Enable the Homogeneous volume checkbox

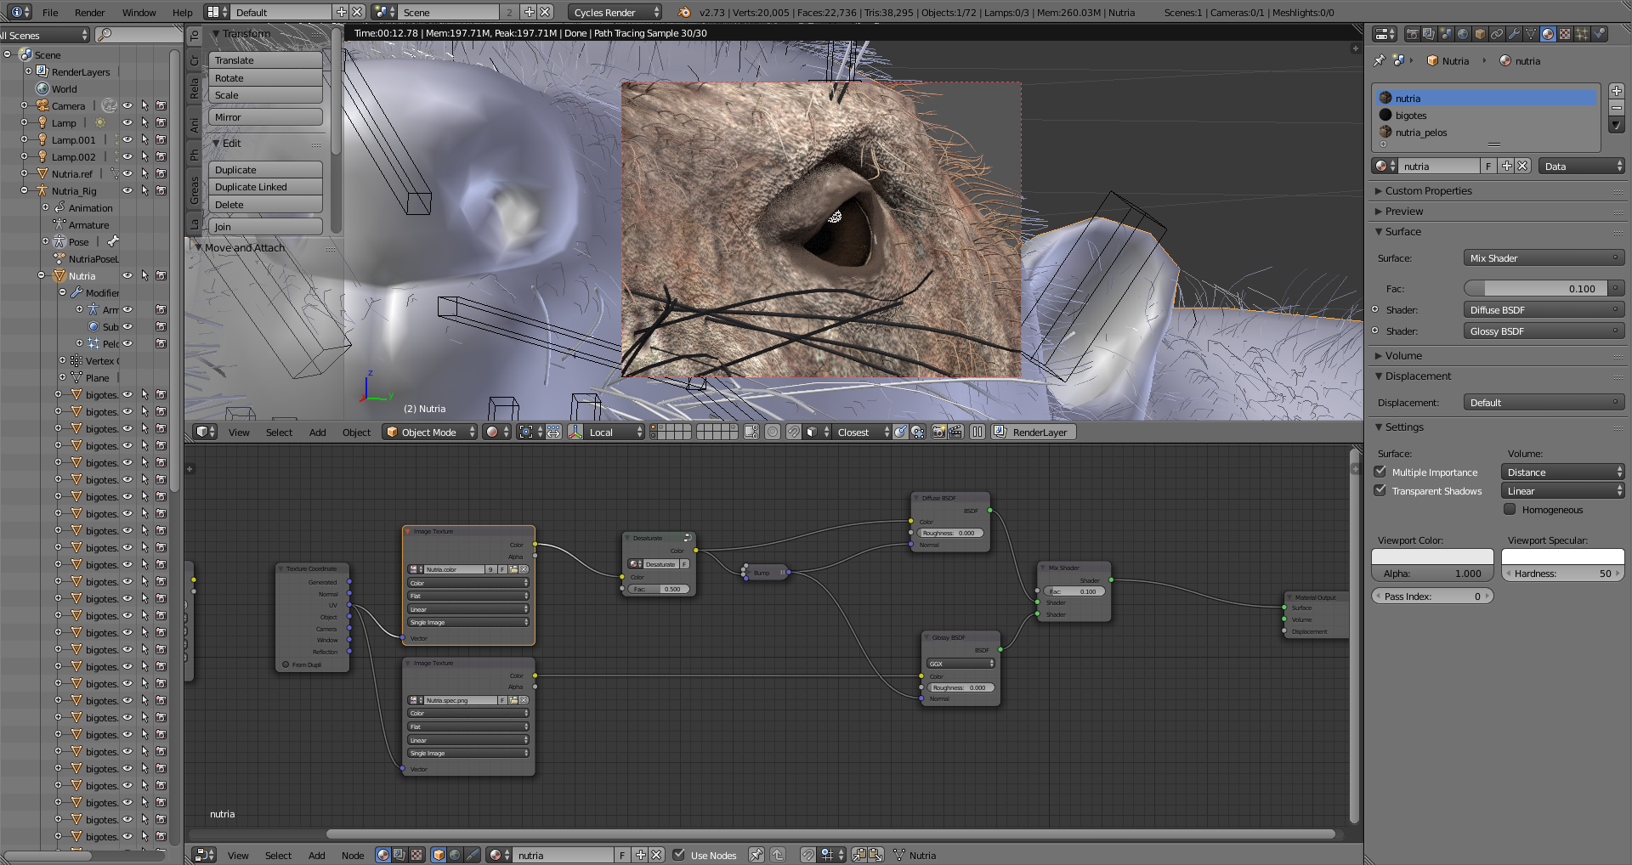1510,509
